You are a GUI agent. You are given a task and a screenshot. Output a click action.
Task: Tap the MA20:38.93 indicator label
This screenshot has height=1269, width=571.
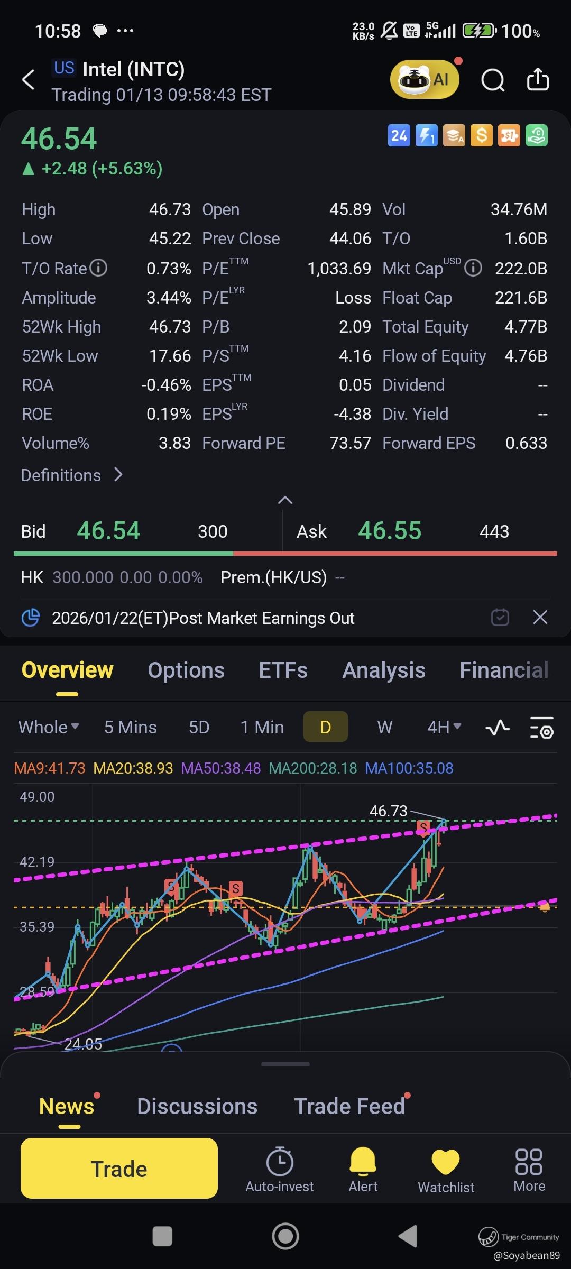coord(133,768)
